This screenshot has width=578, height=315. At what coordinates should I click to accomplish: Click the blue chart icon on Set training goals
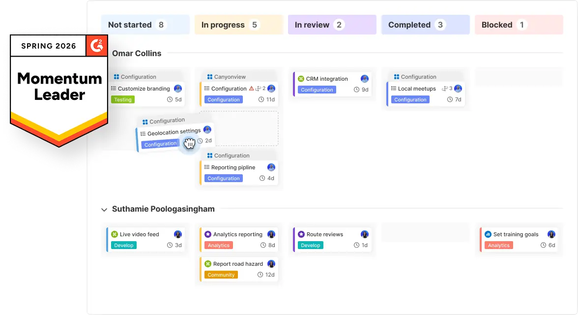coord(488,234)
